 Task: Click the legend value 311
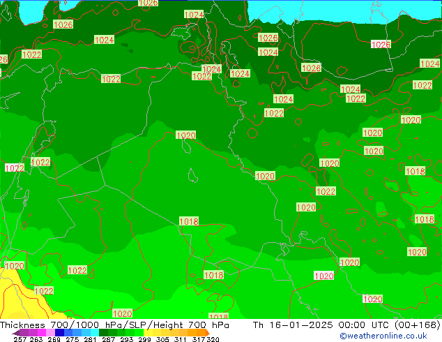pos(181,339)
